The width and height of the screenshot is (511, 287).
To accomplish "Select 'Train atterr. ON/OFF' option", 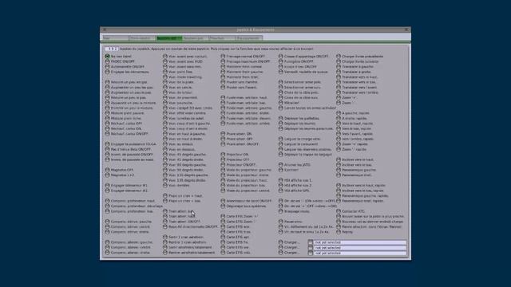I will [165, 222].
